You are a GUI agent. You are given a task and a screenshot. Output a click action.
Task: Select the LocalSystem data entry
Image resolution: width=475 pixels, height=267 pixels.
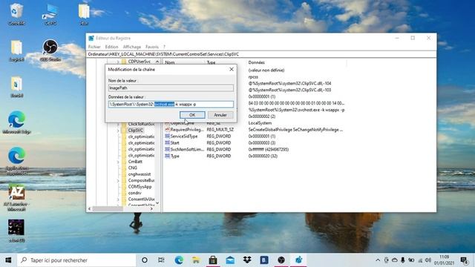[x=260, y=123]
